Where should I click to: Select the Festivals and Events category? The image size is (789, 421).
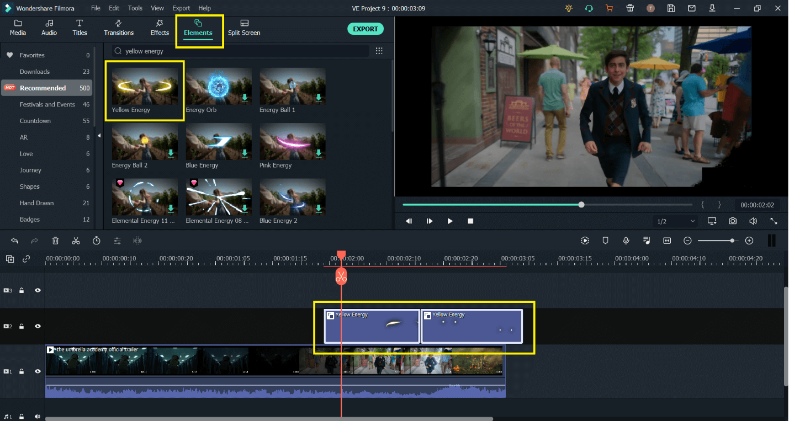click(47, 104)
